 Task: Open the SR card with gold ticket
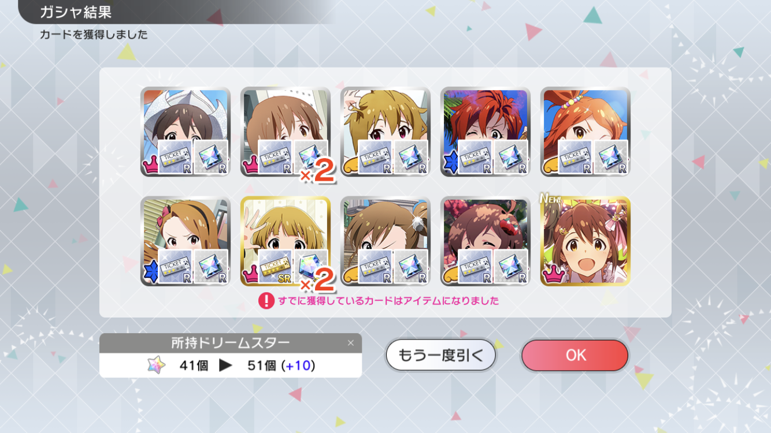click(286, 241)
